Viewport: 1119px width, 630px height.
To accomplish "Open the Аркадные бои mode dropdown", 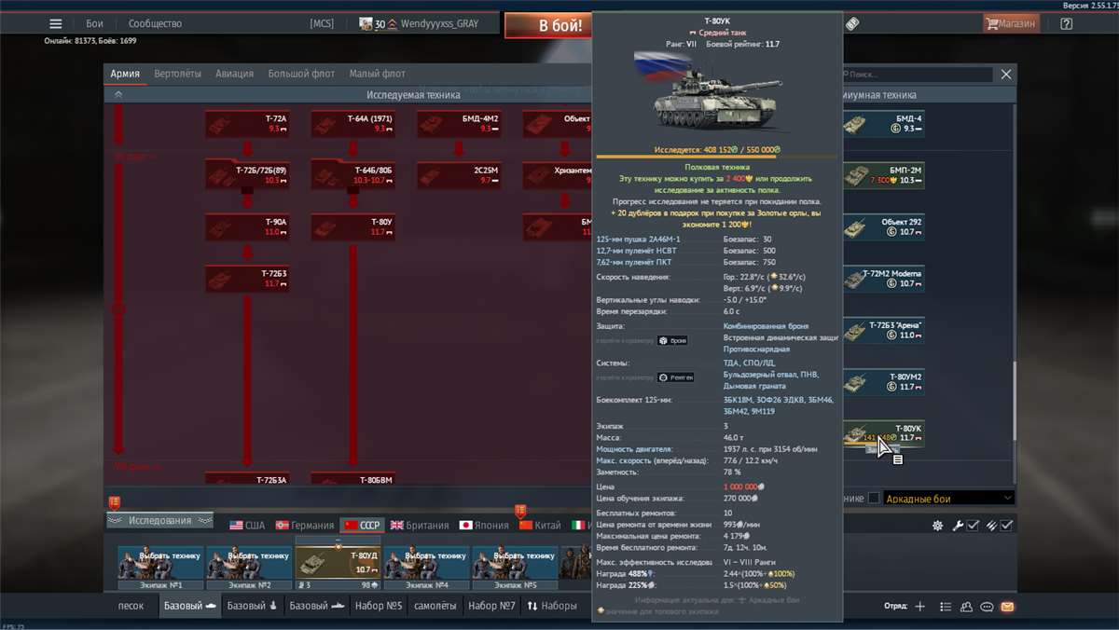I will tap(948, 499).
